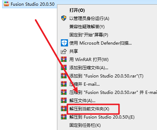The height and width of the screenshot is (130, 157).
Task: Choose 固定到任务栏(K)
Action: click(x=85, y=125)
